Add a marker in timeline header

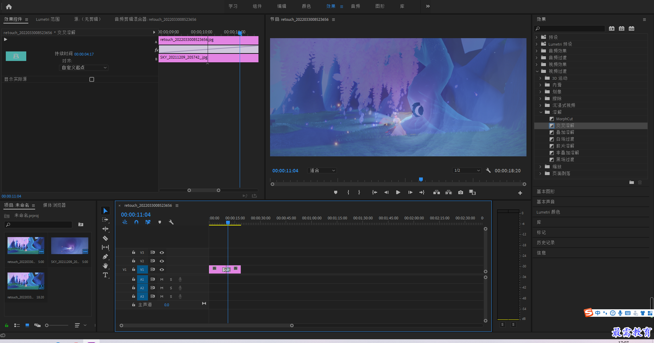160,222
